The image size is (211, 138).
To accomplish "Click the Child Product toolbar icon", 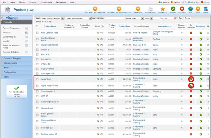I will coord(138,8).
